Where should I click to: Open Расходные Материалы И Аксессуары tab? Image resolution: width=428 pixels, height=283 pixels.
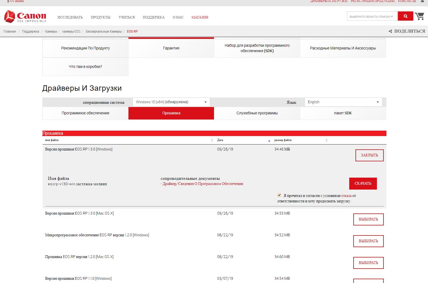[343, 48]
